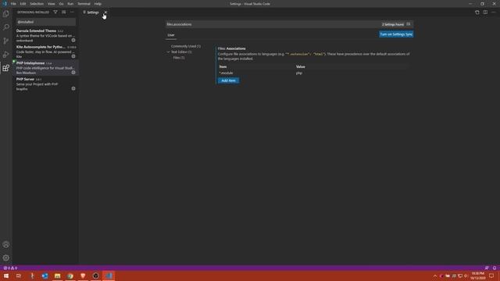This screenshot has width=500, height=281.
Task: Open the Terminal menu
Action: (84, 4)
